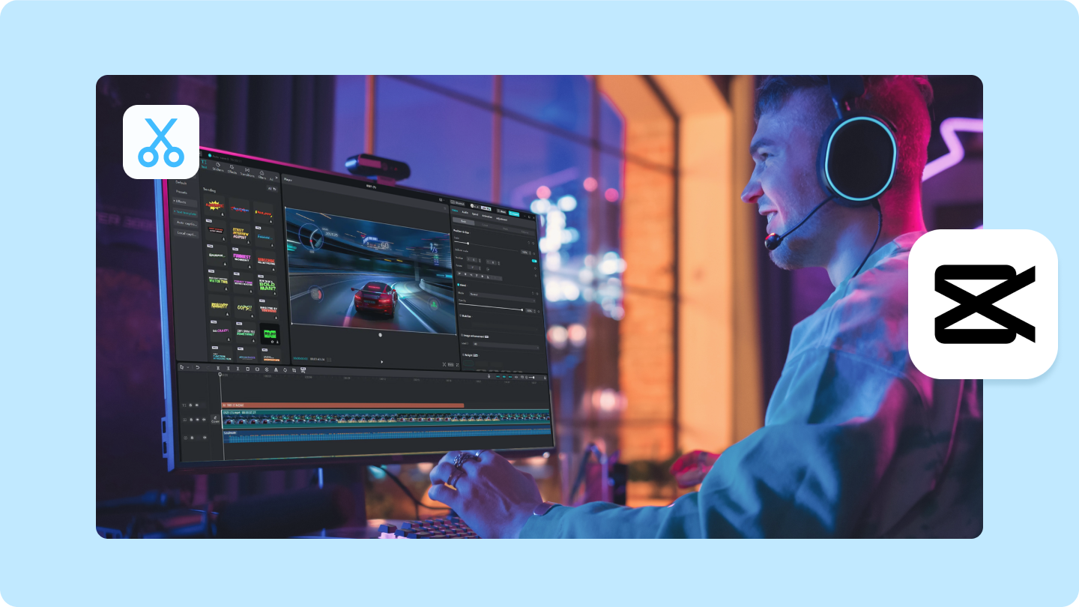Click the Export button
1079x607 pixels.
tap(514, 214)
